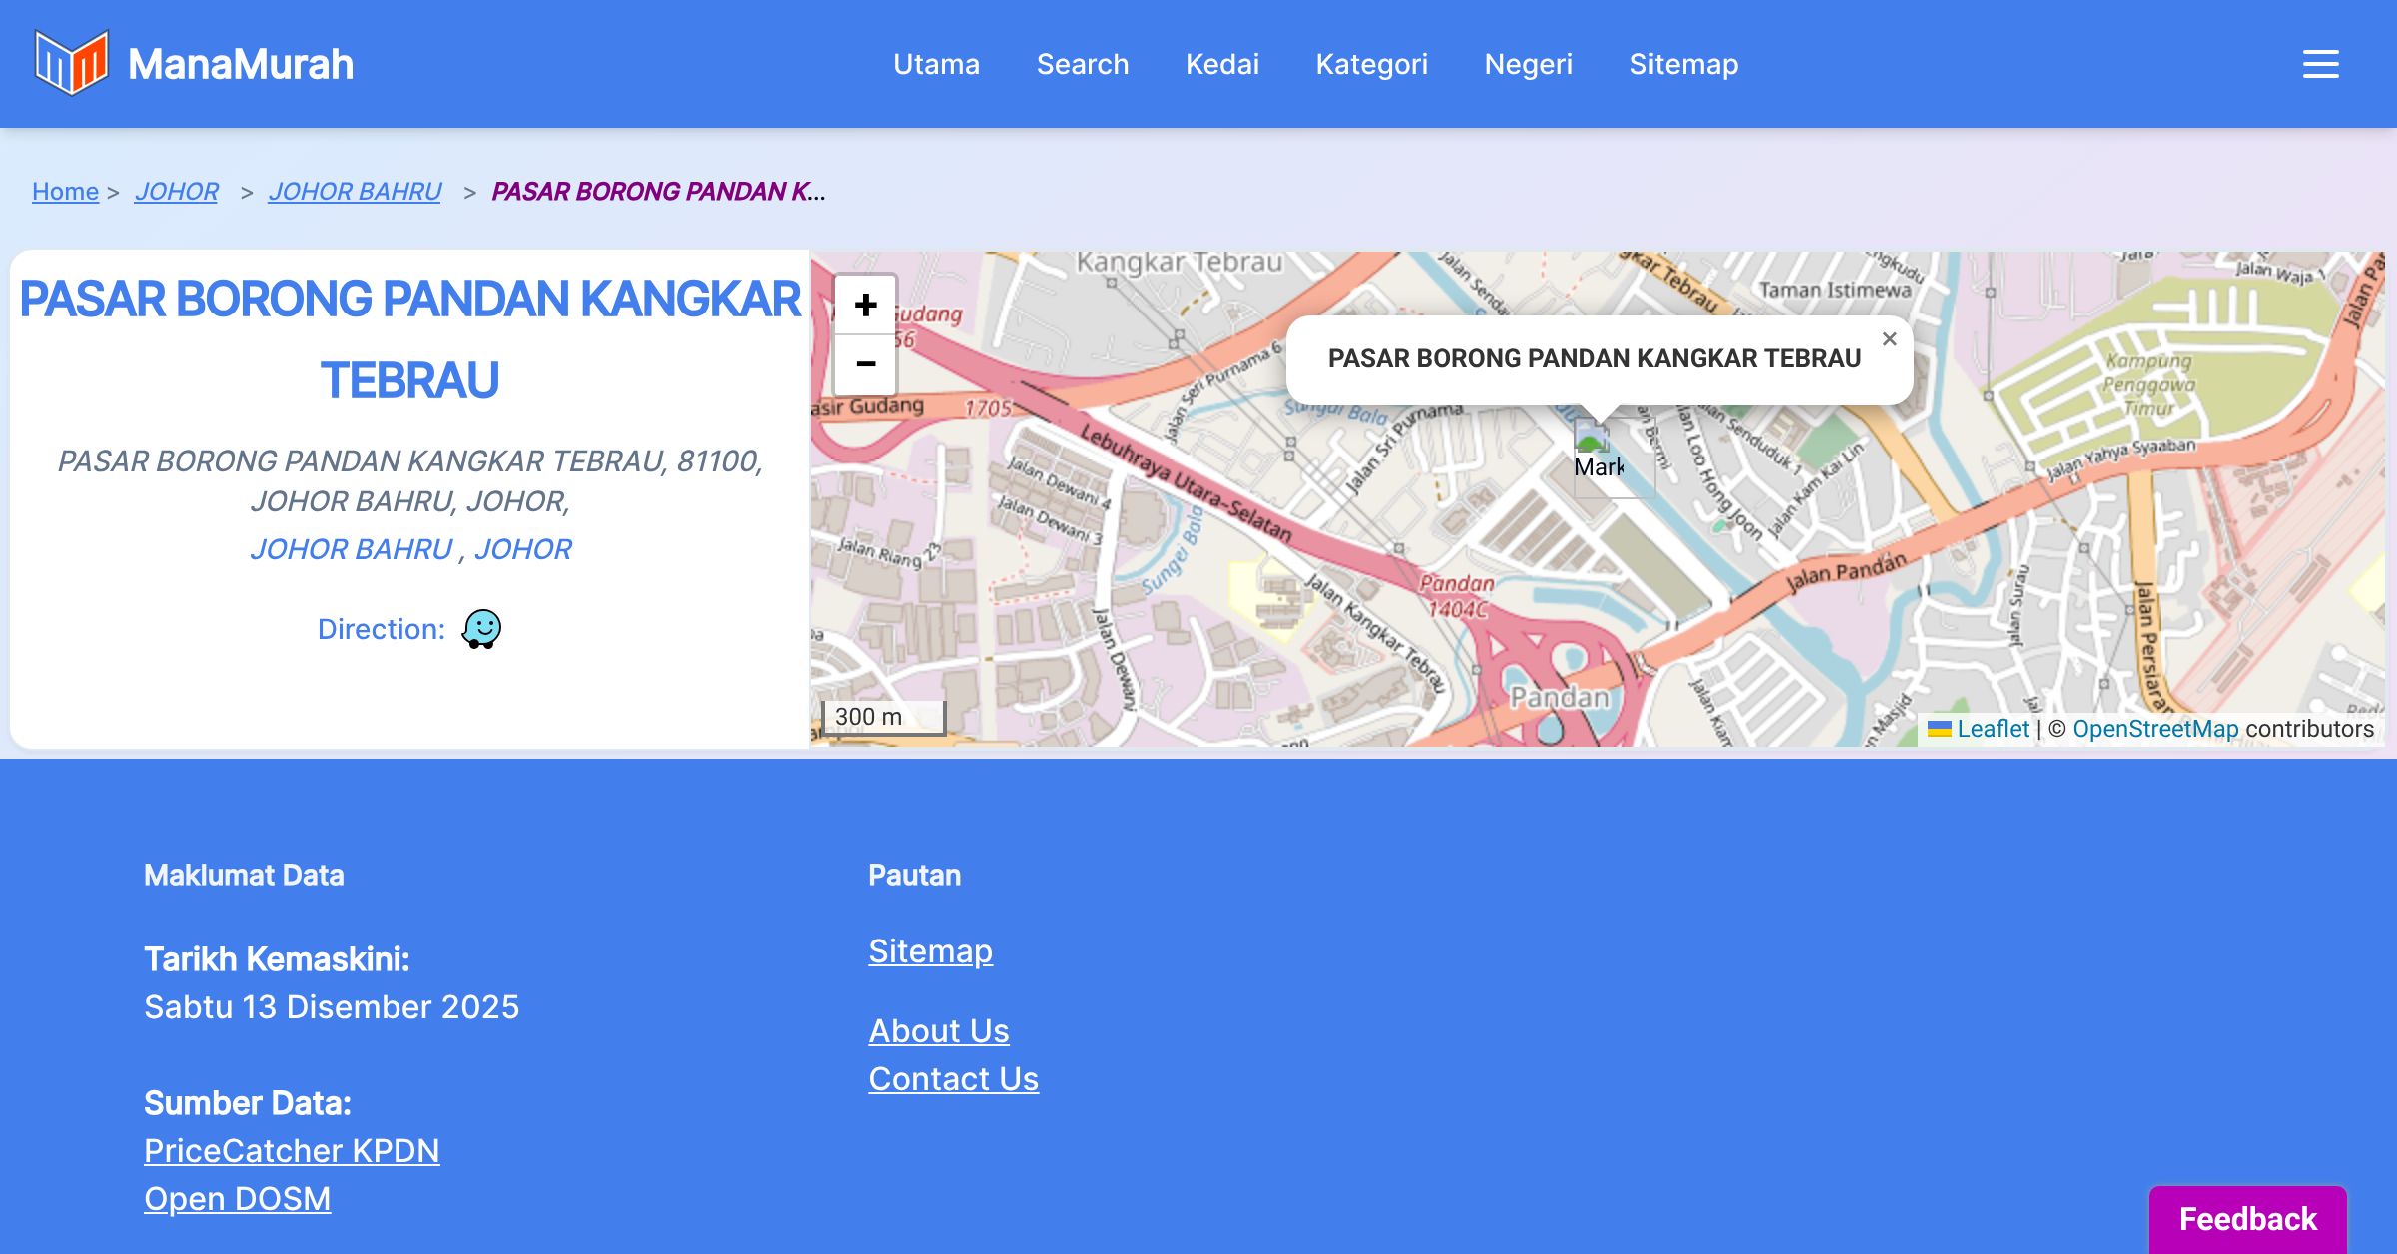Click the ManaMurah logo icon

tap(71, 63)
